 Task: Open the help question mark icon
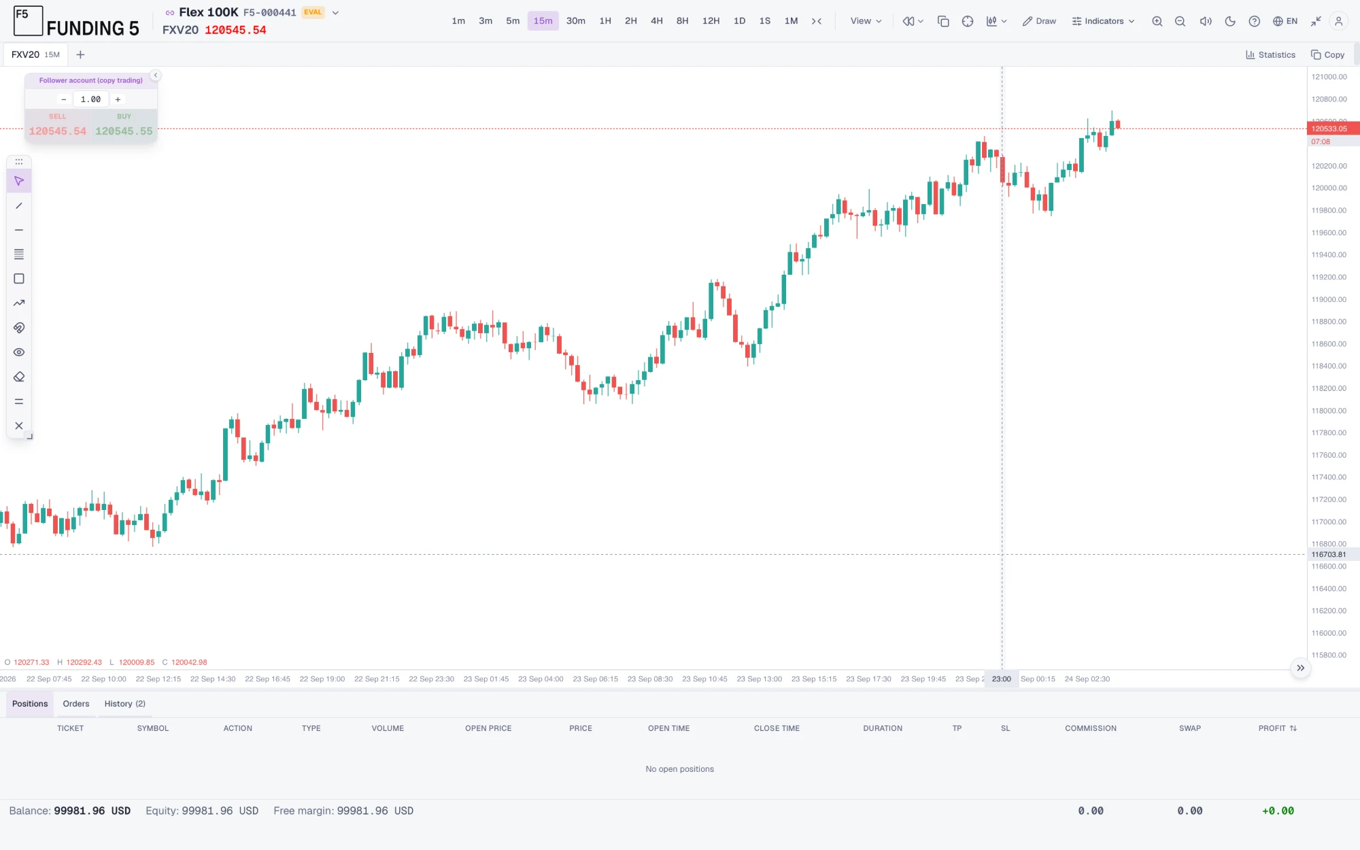(1255, 21)
